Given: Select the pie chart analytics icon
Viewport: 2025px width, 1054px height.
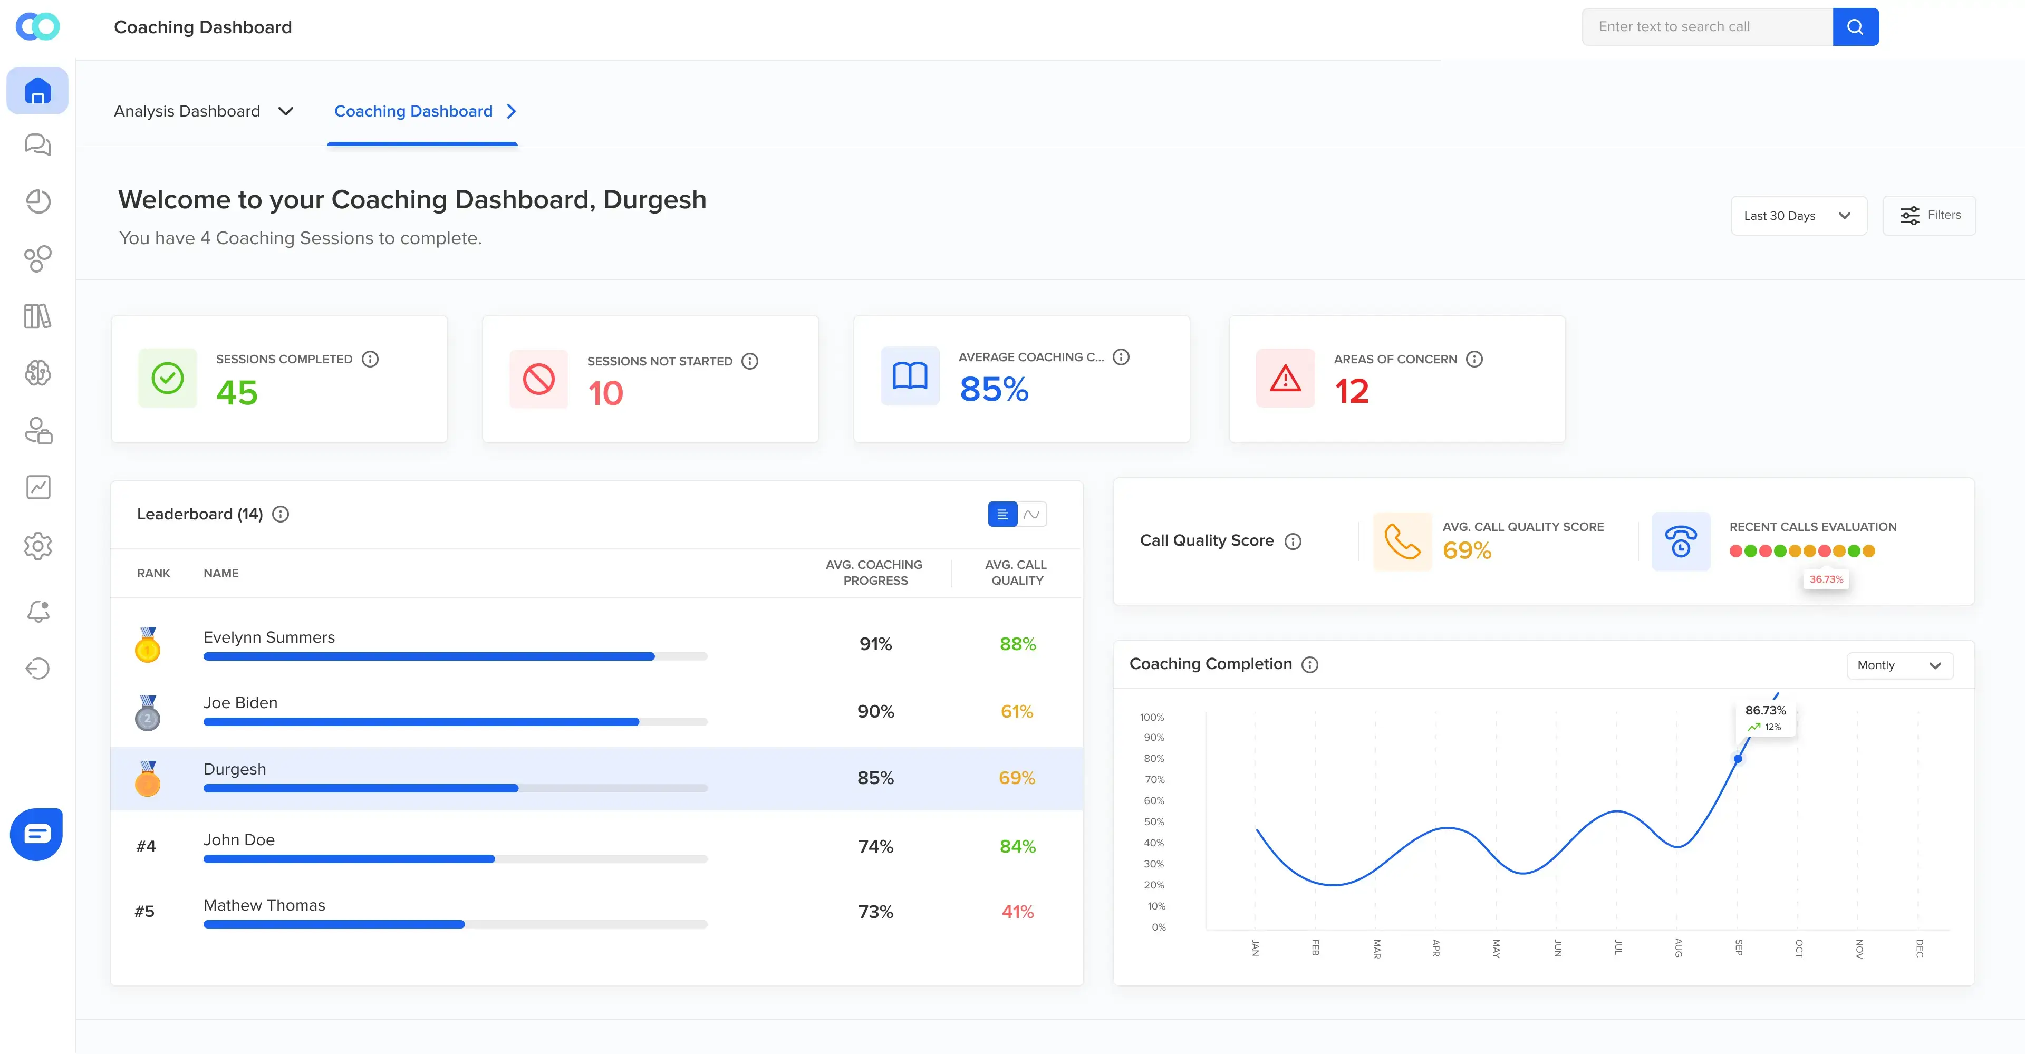Looking at the screenshot, I should coord(38,201).
